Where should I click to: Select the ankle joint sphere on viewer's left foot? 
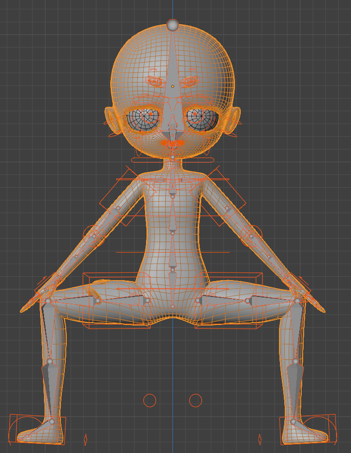pos(52,422)
